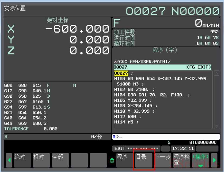Select the 绝对 absolute coordinates softkey

22,160
